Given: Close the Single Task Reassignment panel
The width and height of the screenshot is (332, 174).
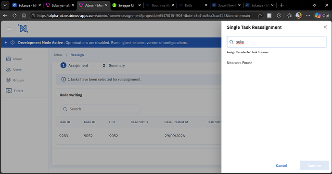Looking at the screenshot, I should (x=325, y=27).
